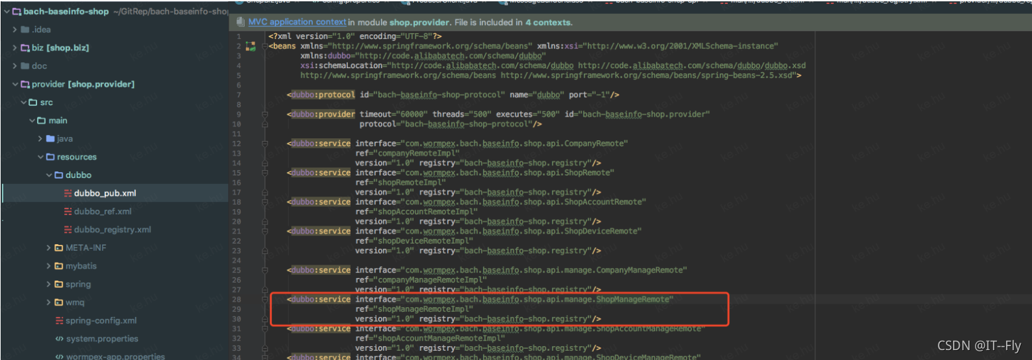Image resolution: width=1032 pixels, height=360 pixels.
Task: Click the .idea folder icon
Action: (x=25, y=30)
